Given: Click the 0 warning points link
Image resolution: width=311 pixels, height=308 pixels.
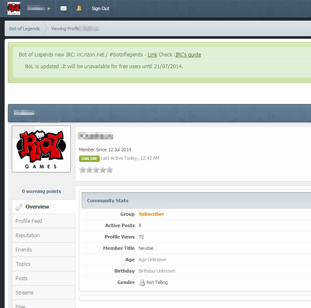Looking at the screenshot, I should coord(42,191).
